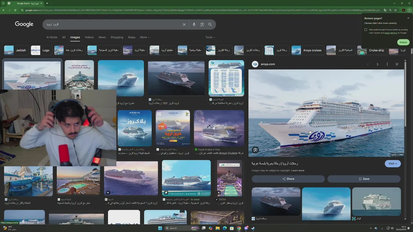The image size is (413, 232).
Task: Open the three-dot options in preview panel
Action: tap(387, 64)
